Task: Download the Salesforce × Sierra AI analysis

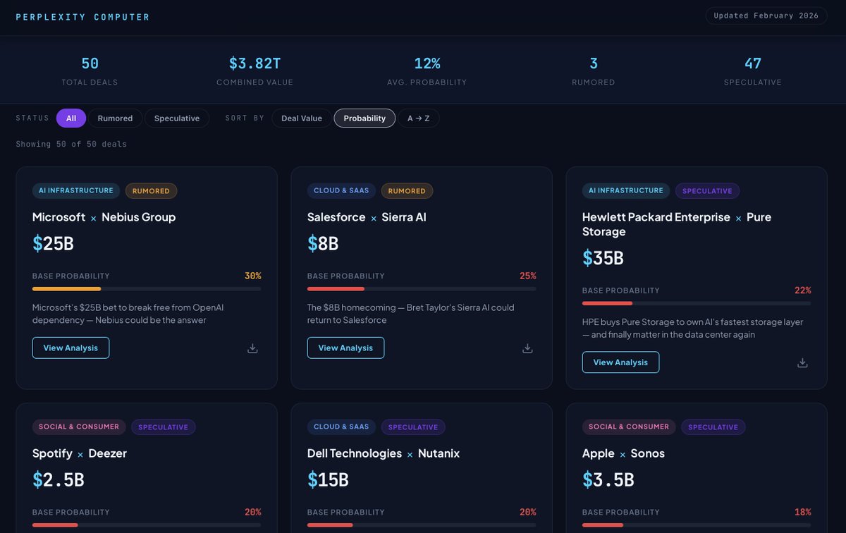Action: 527,348
